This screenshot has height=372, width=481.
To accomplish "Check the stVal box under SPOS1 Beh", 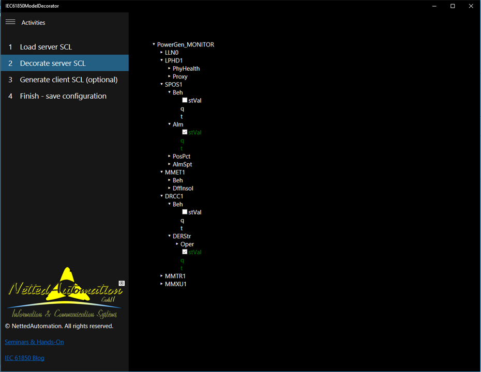I will 185,100.
